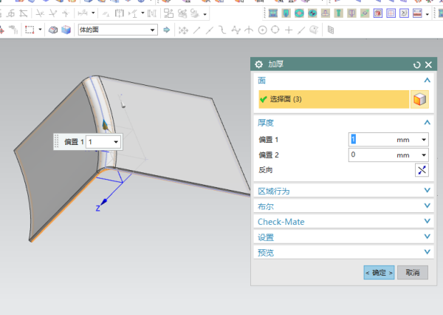Click the face selection cube icon
The image size is (443, 315).
[420, 99]
